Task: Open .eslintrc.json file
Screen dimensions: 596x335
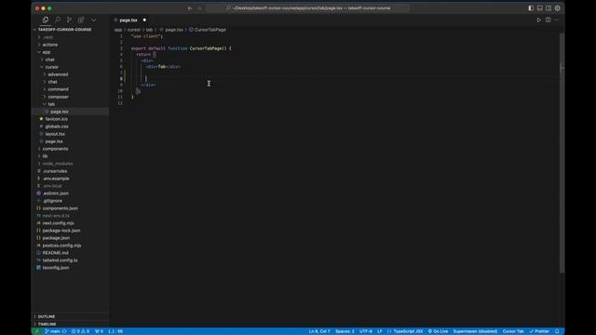Action: (56, 194)
